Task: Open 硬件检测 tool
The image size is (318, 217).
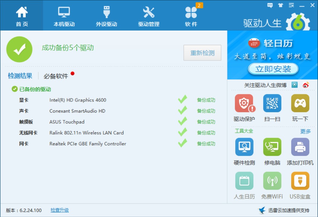Action: click(x=244, y=152)
